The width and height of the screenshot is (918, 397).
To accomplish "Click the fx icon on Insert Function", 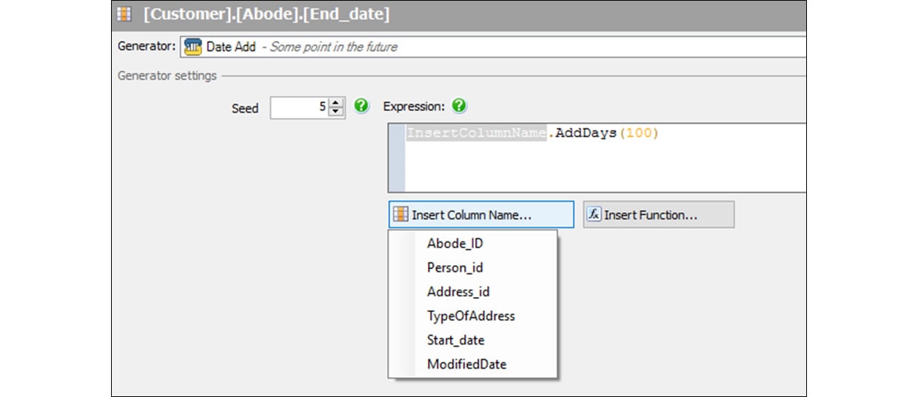I will pos(594,214).
